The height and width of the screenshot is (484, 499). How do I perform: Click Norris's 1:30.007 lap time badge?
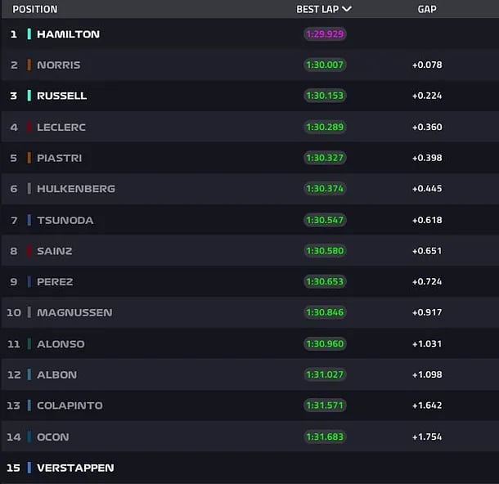325,65
